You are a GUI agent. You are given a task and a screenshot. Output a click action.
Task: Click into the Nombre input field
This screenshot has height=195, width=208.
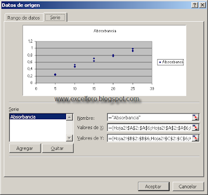pos(150,118)
